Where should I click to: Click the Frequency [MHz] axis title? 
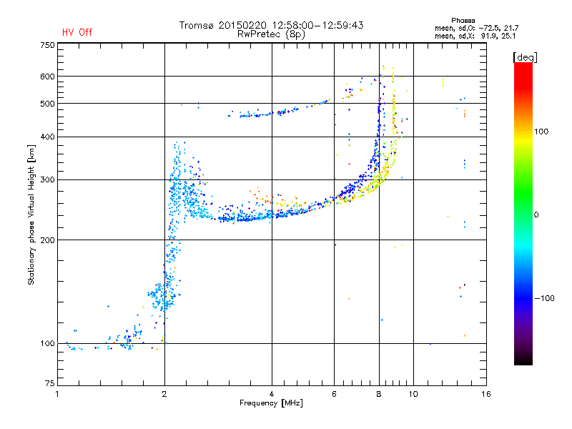tap(271, 403)
